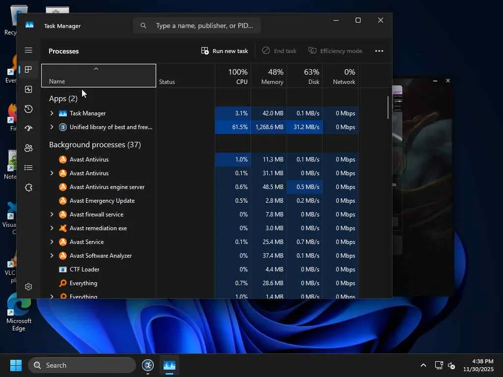503x377 pixels.
Task: Click the Unified library process icon
Action: [x=63, y=127]
